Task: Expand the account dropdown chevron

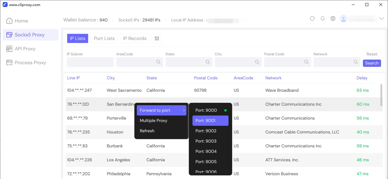Action: click(381, 19)
